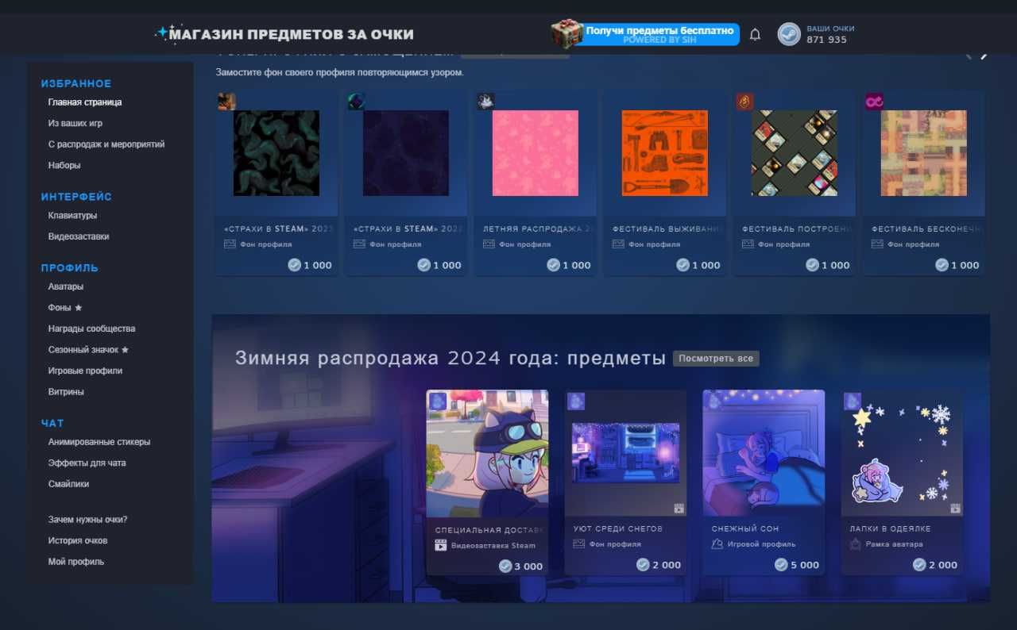Click Зачем нужны очки? link

tap(87, 520)
